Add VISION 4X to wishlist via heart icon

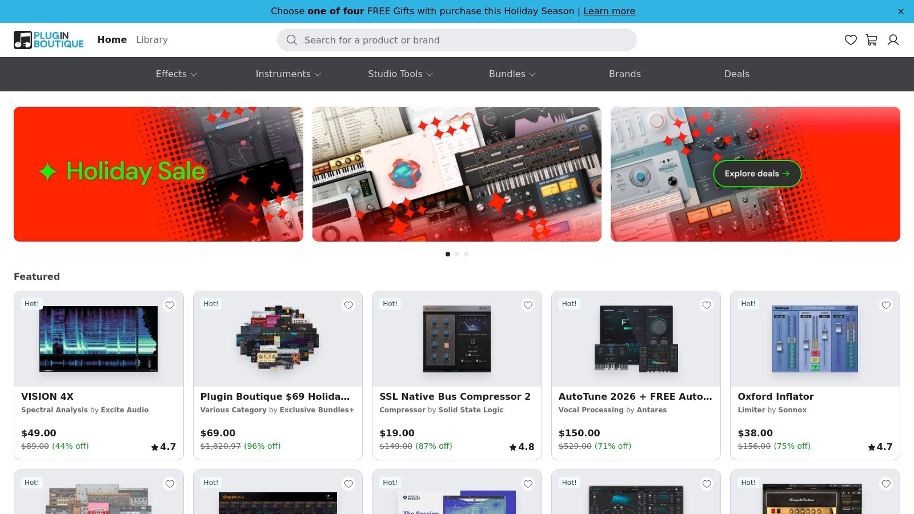(x=170, y=306)
